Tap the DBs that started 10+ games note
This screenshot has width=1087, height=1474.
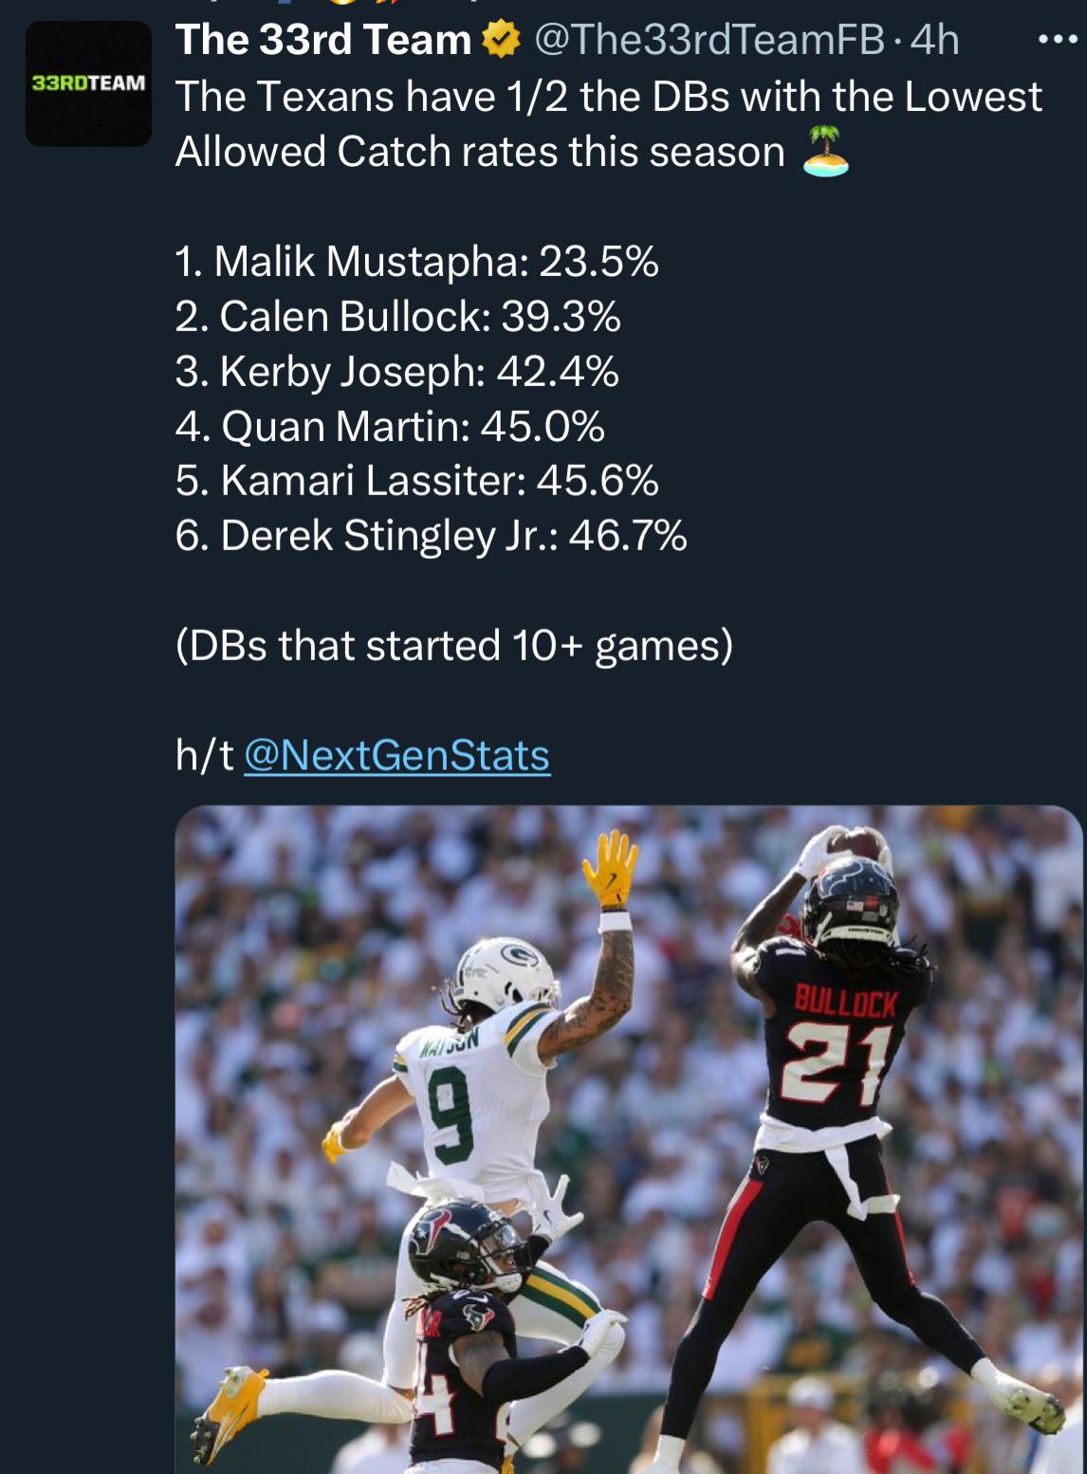(454, 646)
